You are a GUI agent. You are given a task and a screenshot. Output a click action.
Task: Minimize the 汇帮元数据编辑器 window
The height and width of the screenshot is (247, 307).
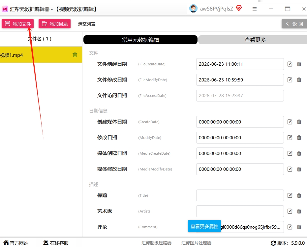[271, 9]
